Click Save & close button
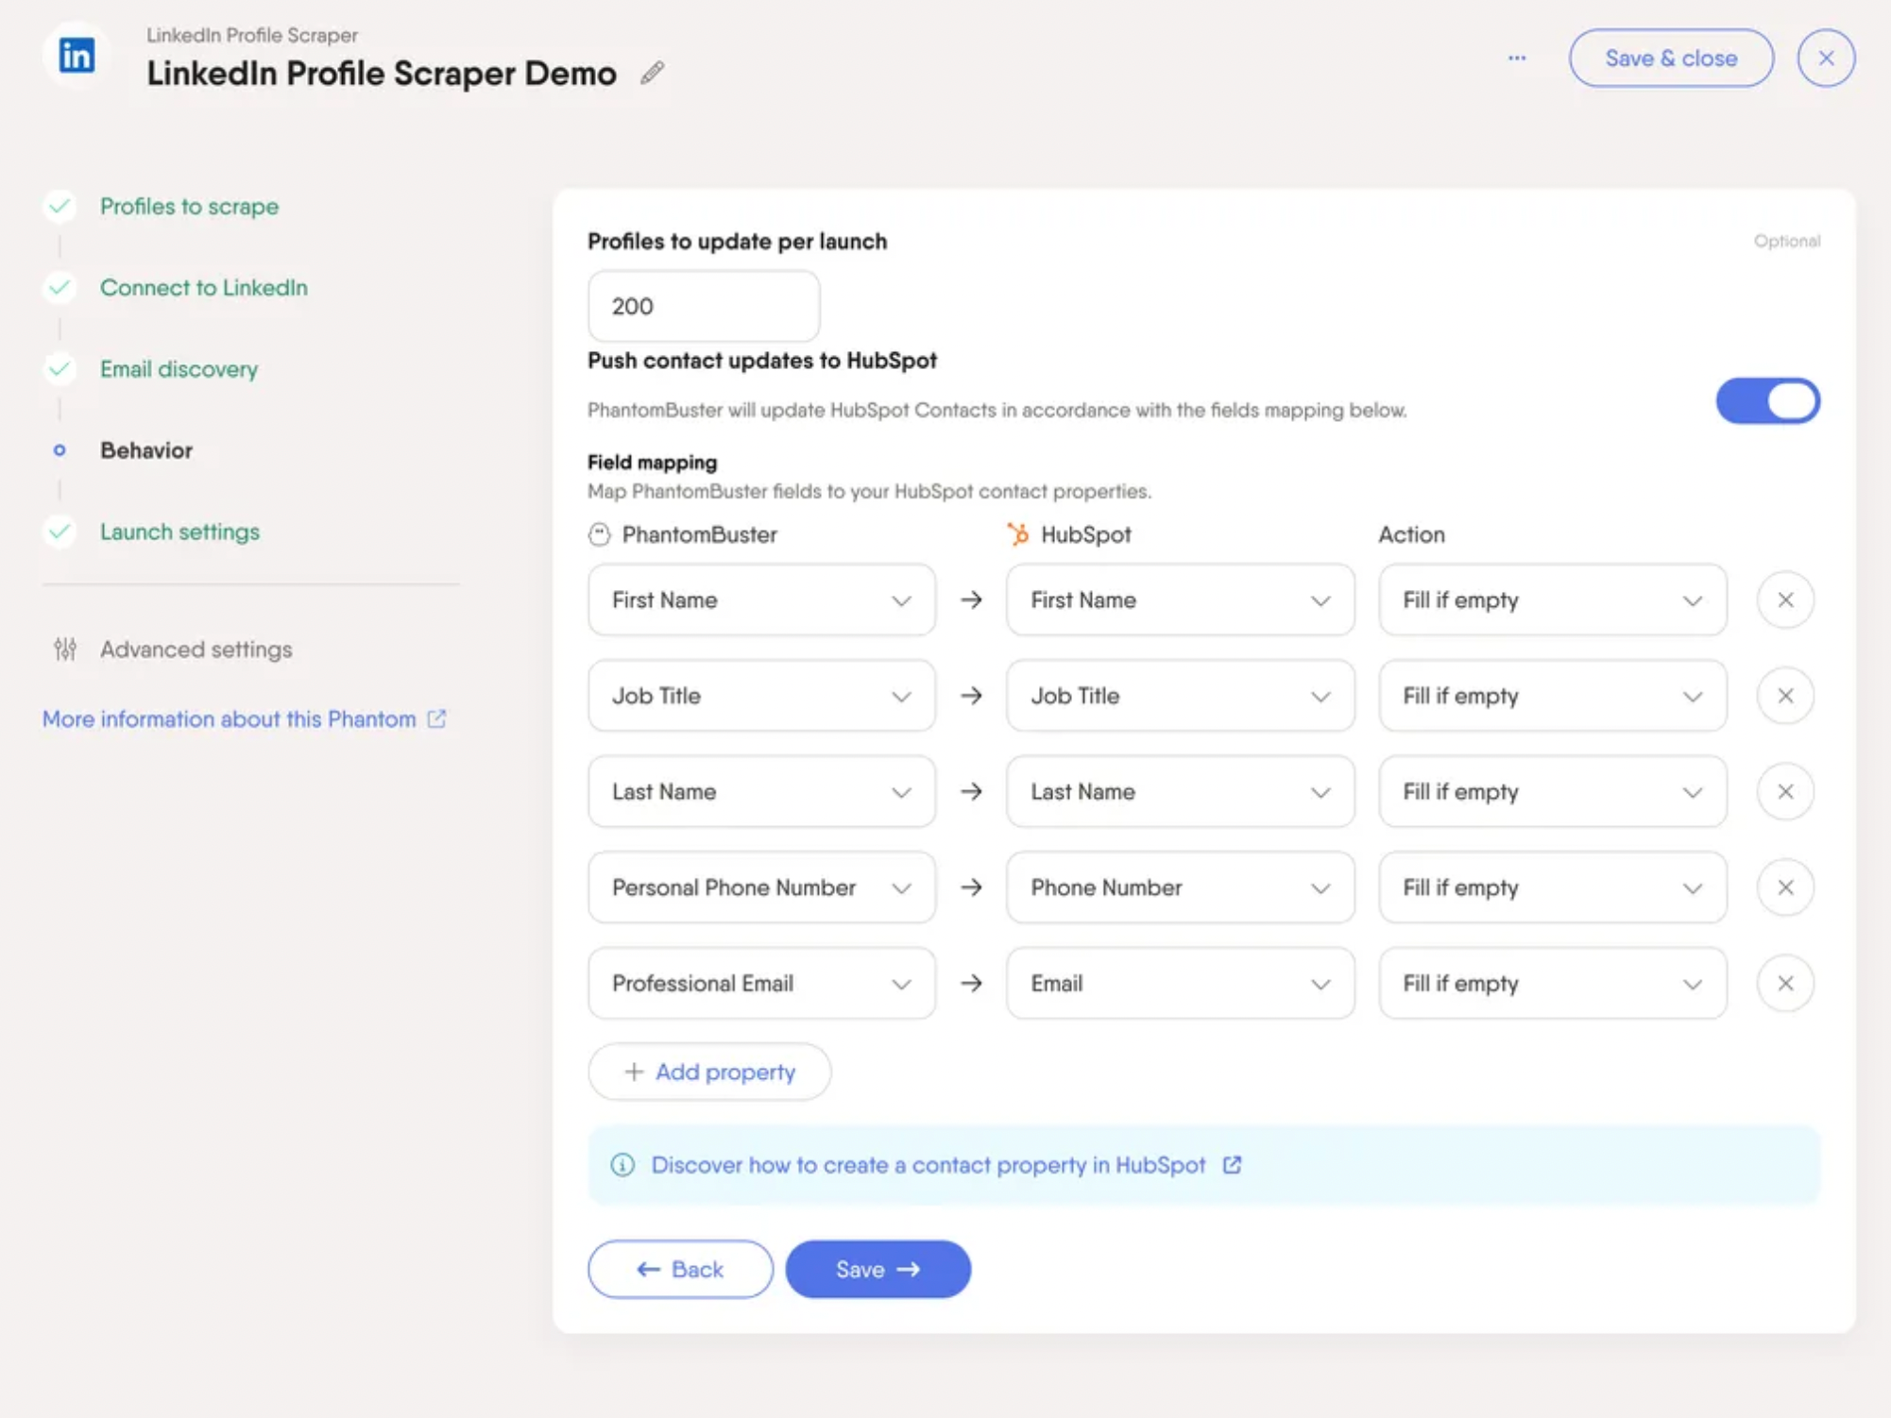Image resolution: width=1891 pixels, height=1418 pixels. [x=1671, y=58]
